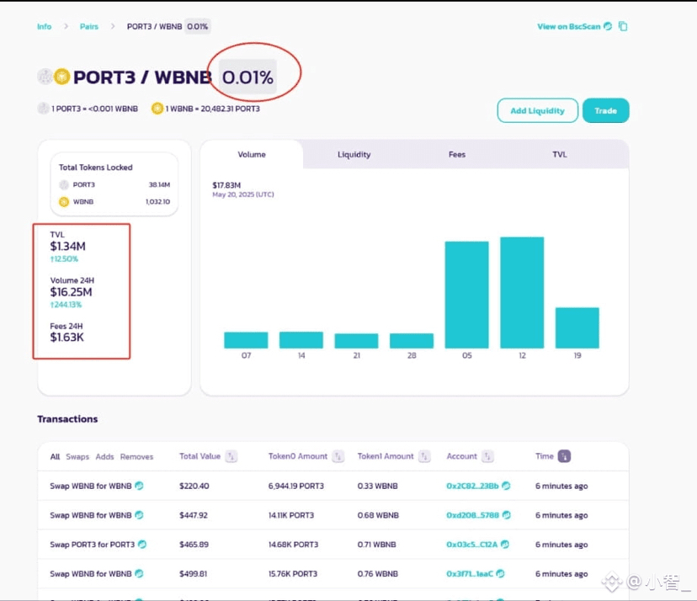Click the 1 WBNB = 20,482.31 PORT3 rate
The width and height of the screenshot is (697, 601).
coord(212,109)
